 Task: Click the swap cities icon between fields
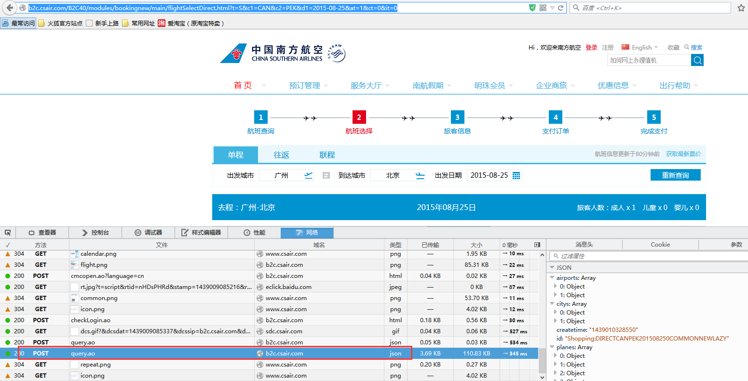click(x=326, y=175)
